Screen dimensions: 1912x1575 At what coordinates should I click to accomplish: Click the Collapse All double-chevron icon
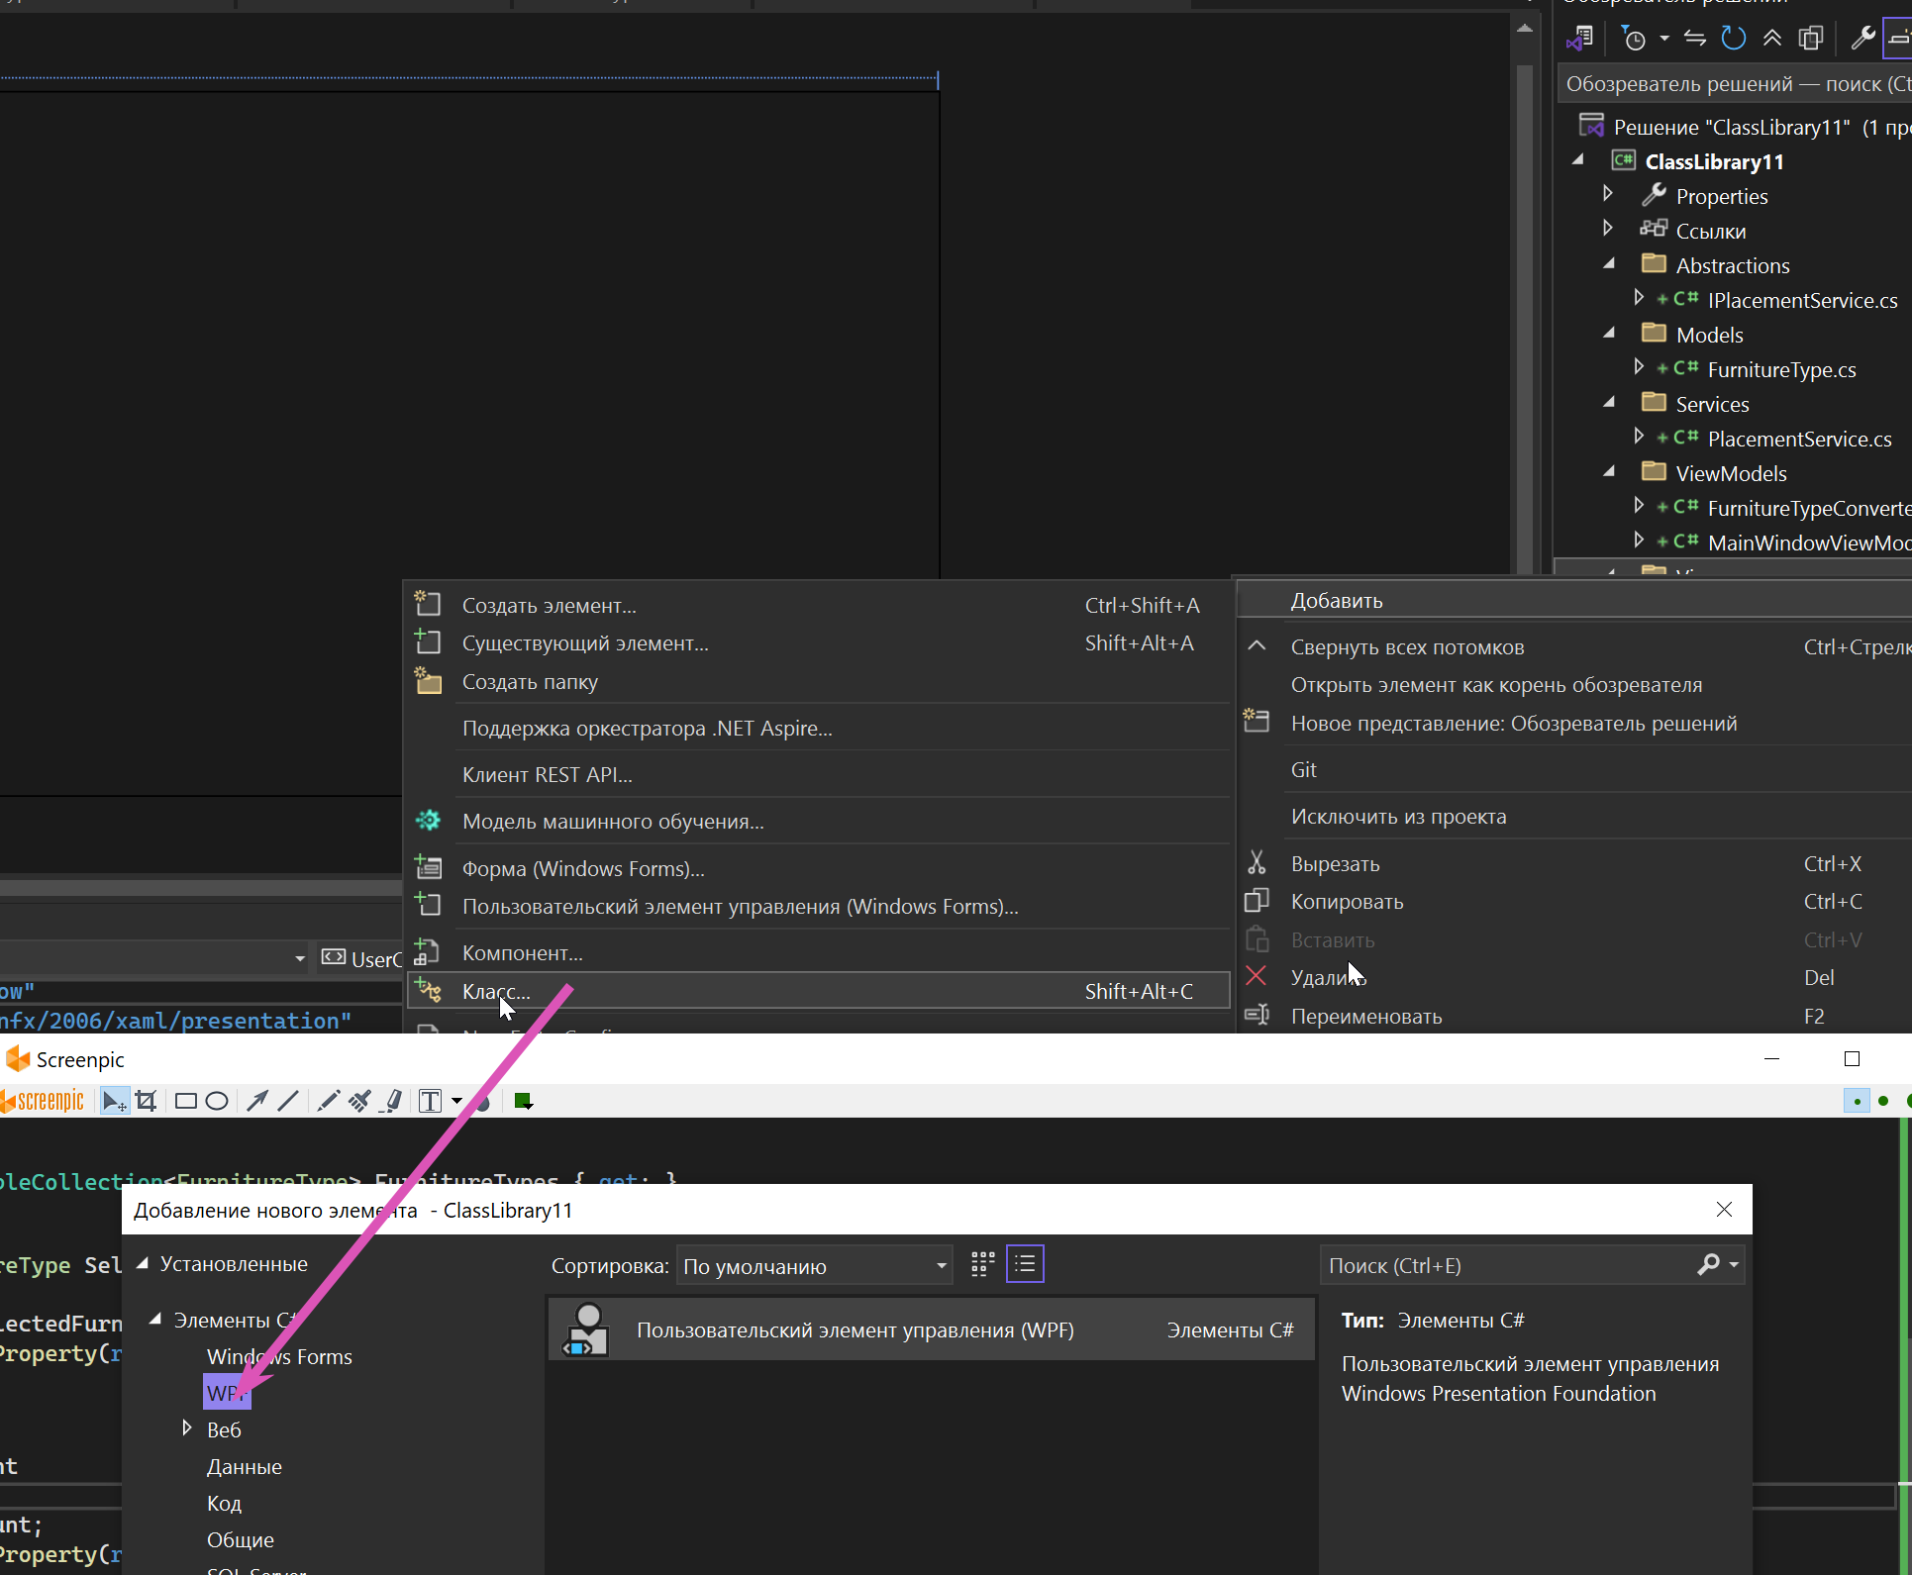pyautogui.click(x=1772, y=39)
